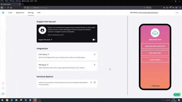Viewport: 182px width, 102px height.
Task: Bookmark page with the star icon
Action: tap(150, 8)
